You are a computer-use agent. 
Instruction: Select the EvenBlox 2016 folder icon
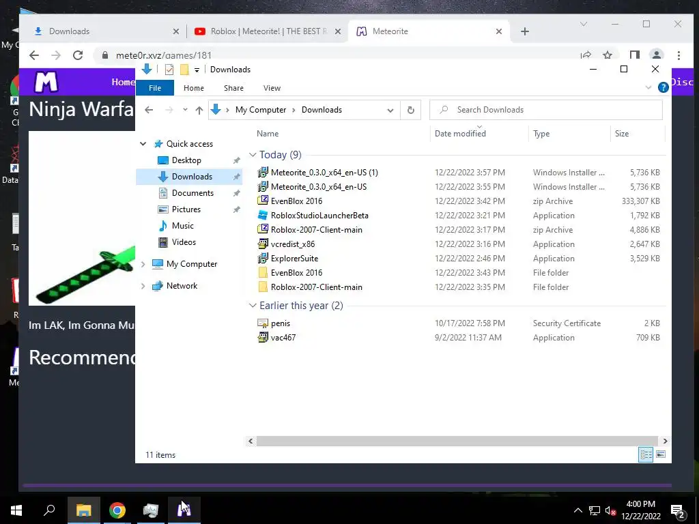tap(263, 273)
